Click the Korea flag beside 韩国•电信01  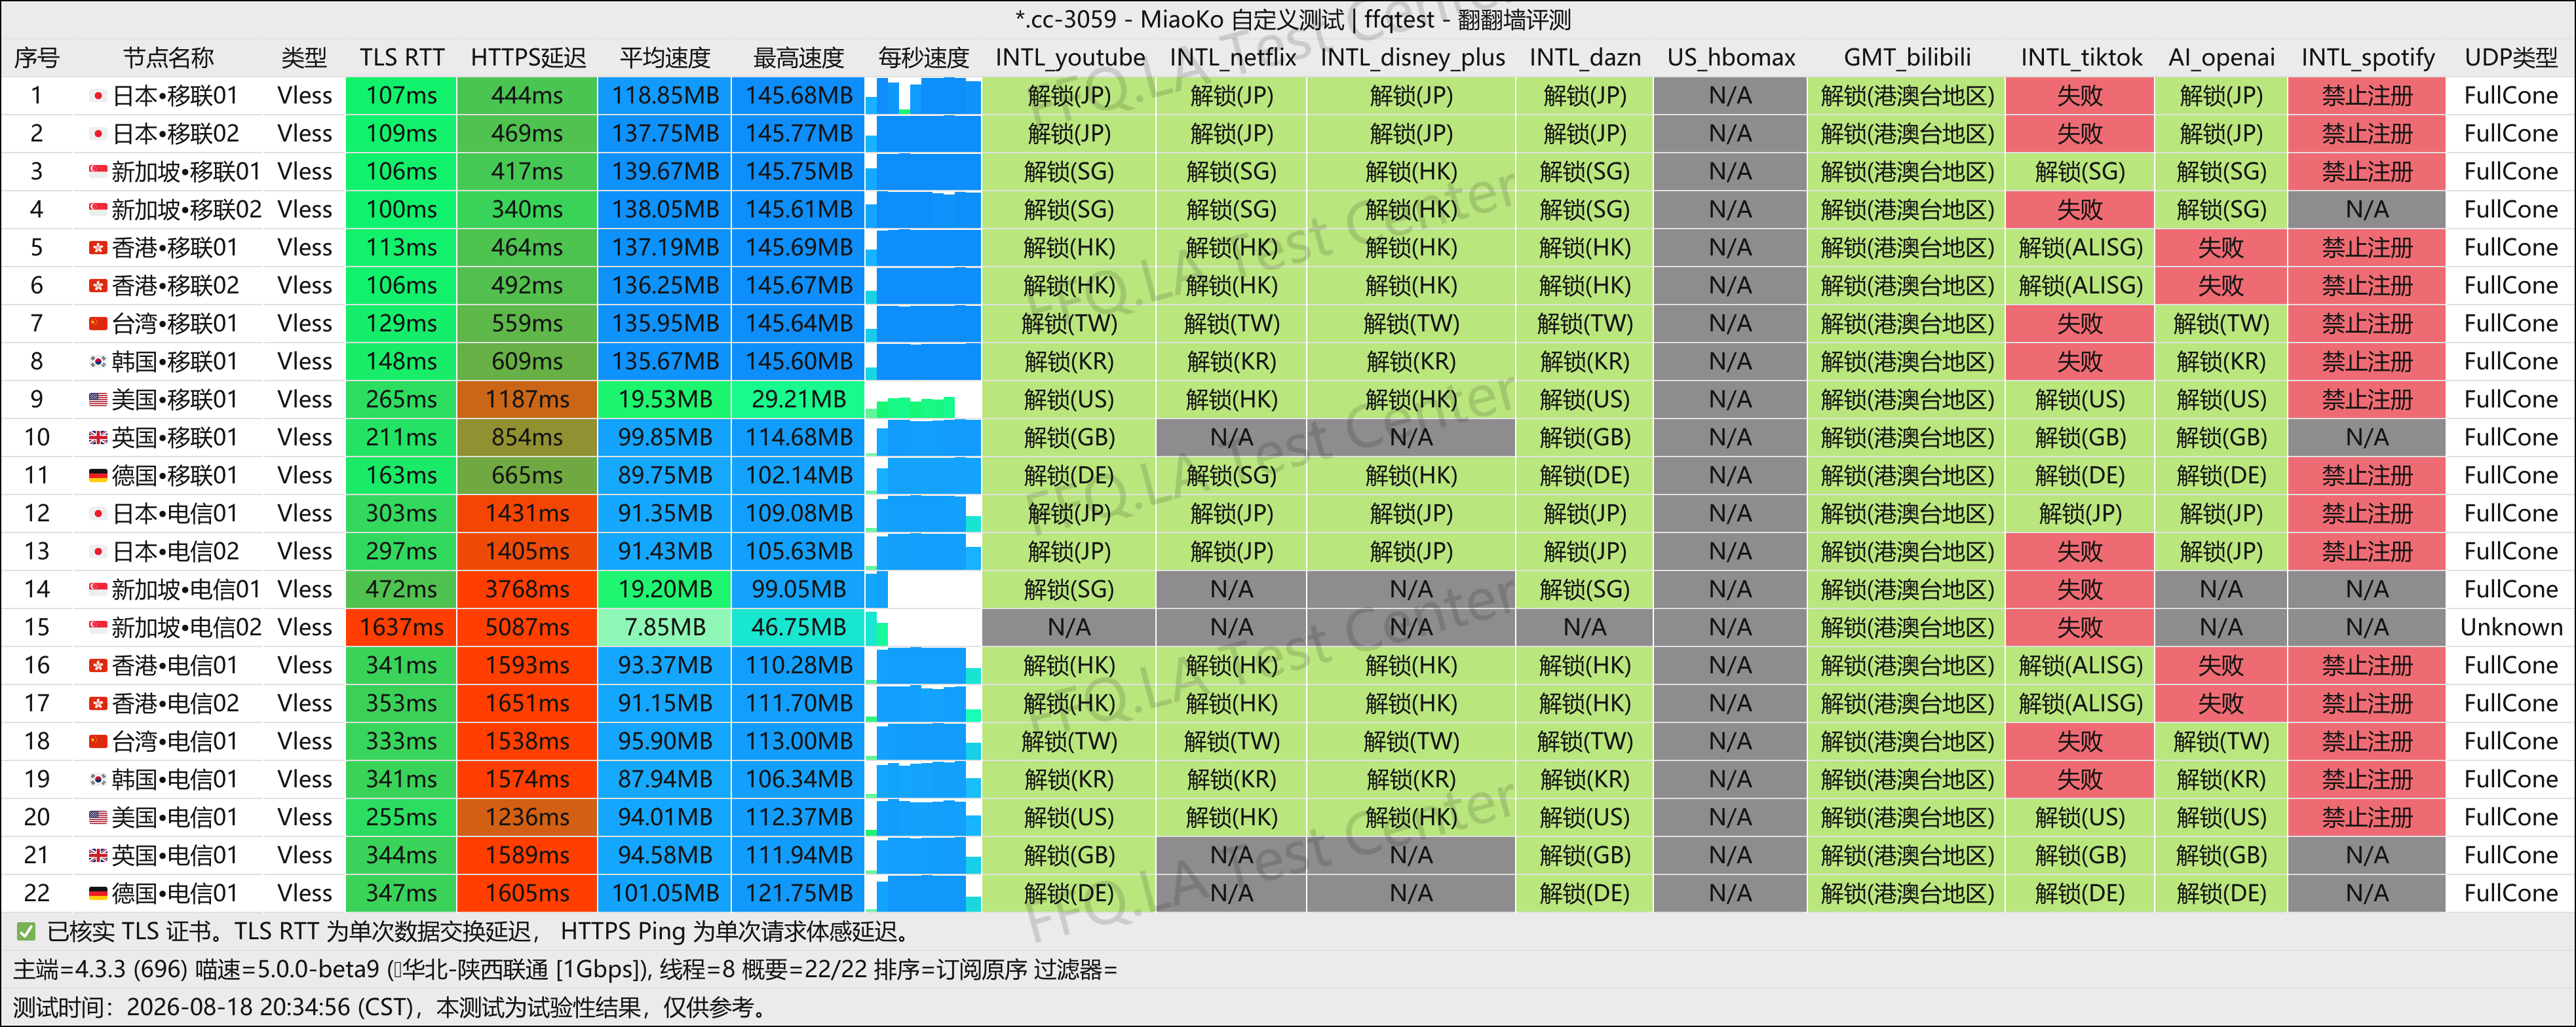pyautogui.click(x=98, y=779)
